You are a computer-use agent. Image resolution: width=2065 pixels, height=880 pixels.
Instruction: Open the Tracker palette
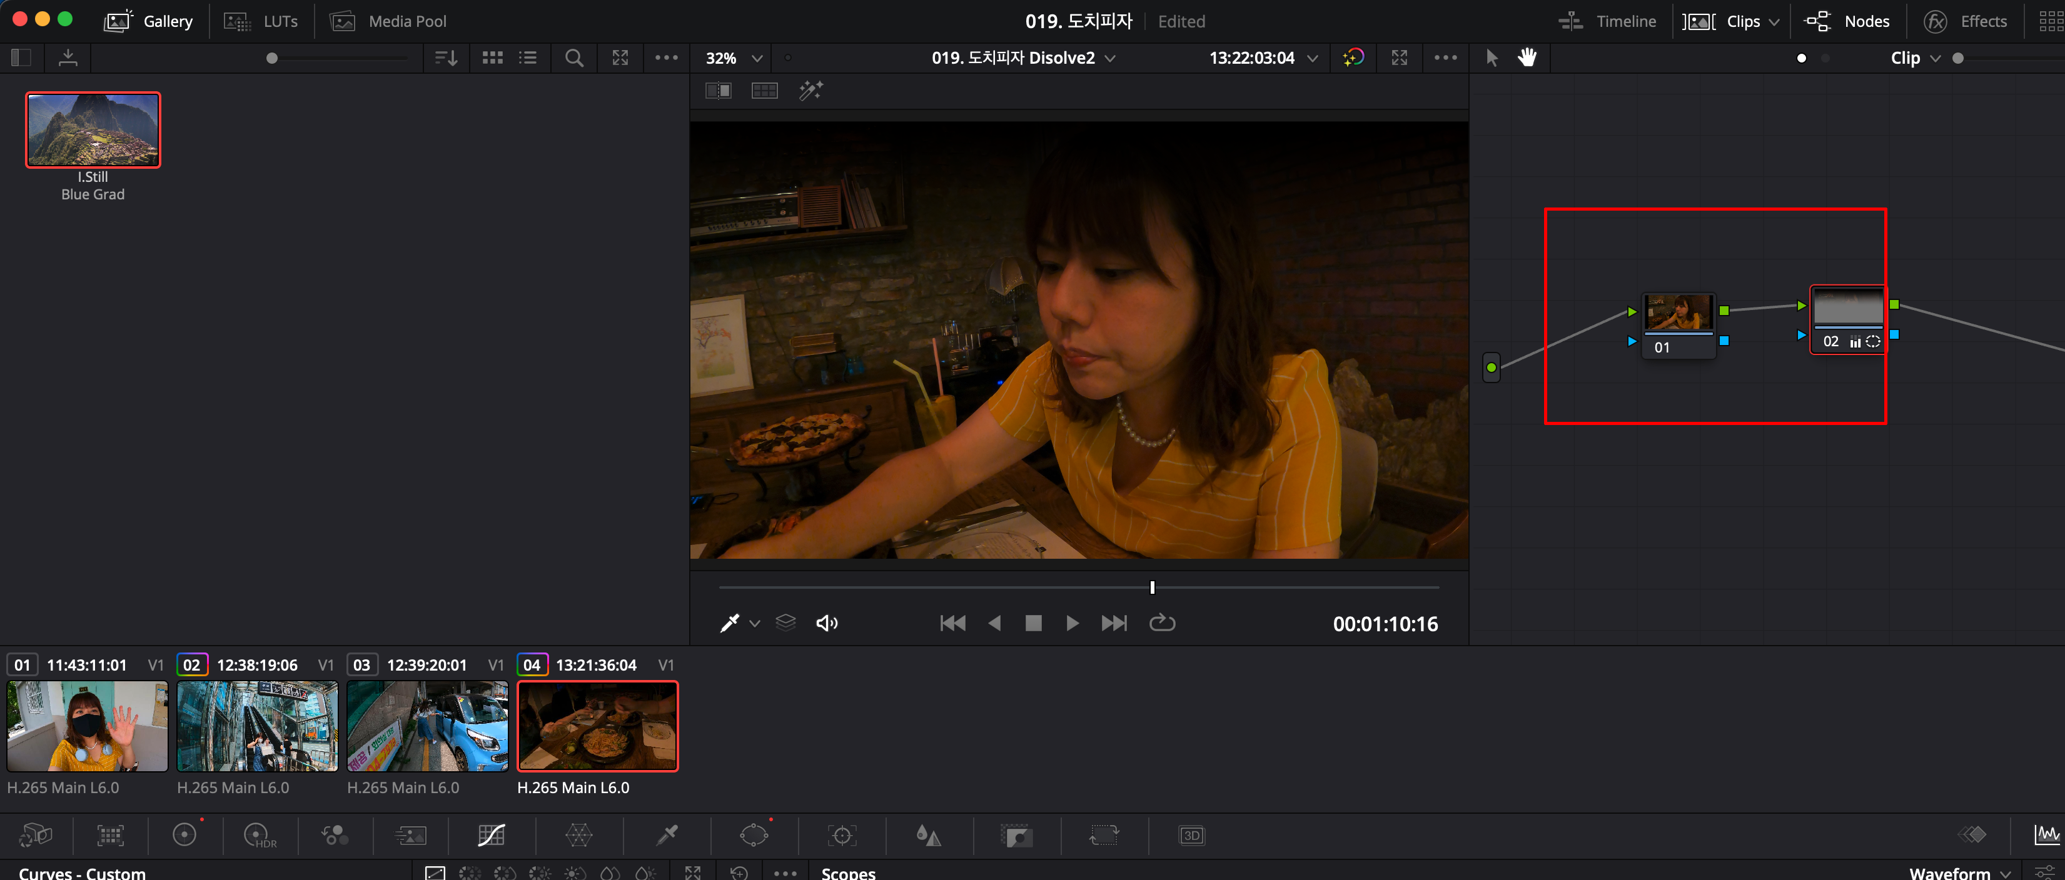(842, 836)
